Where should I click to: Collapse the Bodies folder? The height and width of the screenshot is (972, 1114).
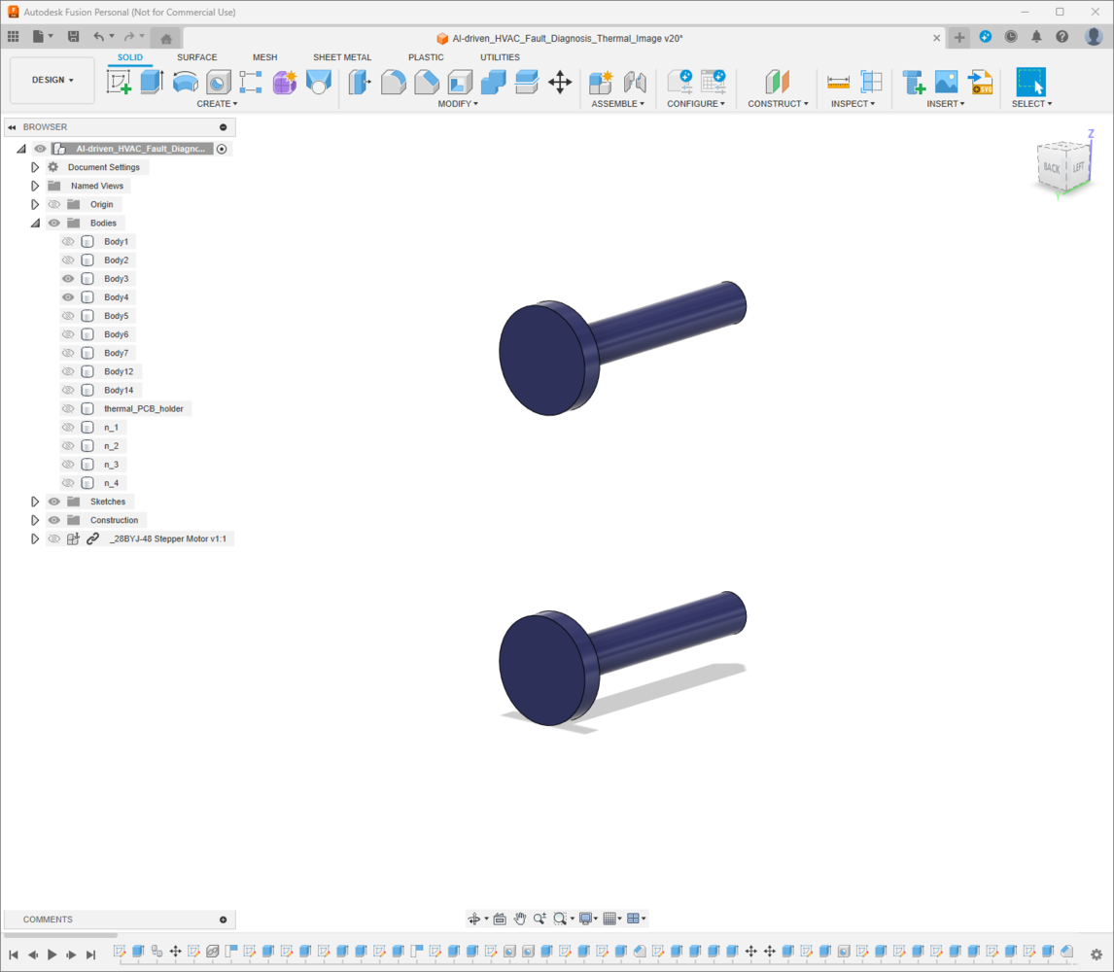35,224
